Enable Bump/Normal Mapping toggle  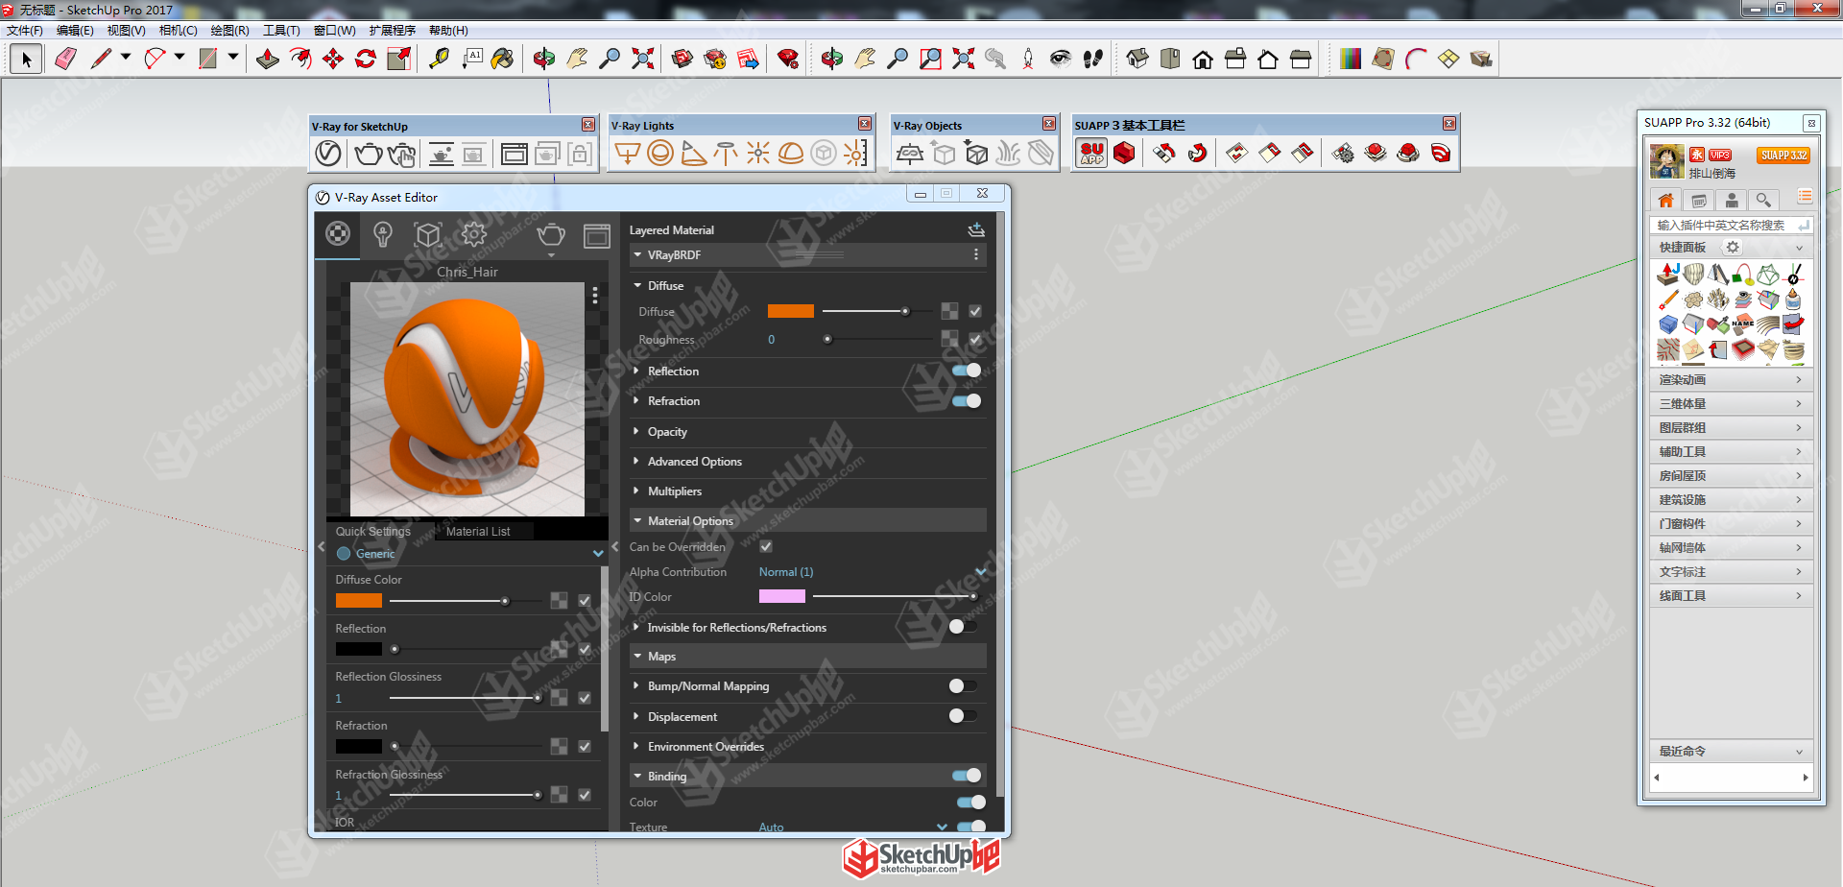tap(963, 685)
